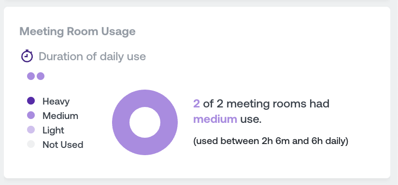Image resolution: width=398 pixels, height=185 pixels.
Task: Click the Meeting Room Usage heading
Action: pyautogui.click(x=77, y=31)
